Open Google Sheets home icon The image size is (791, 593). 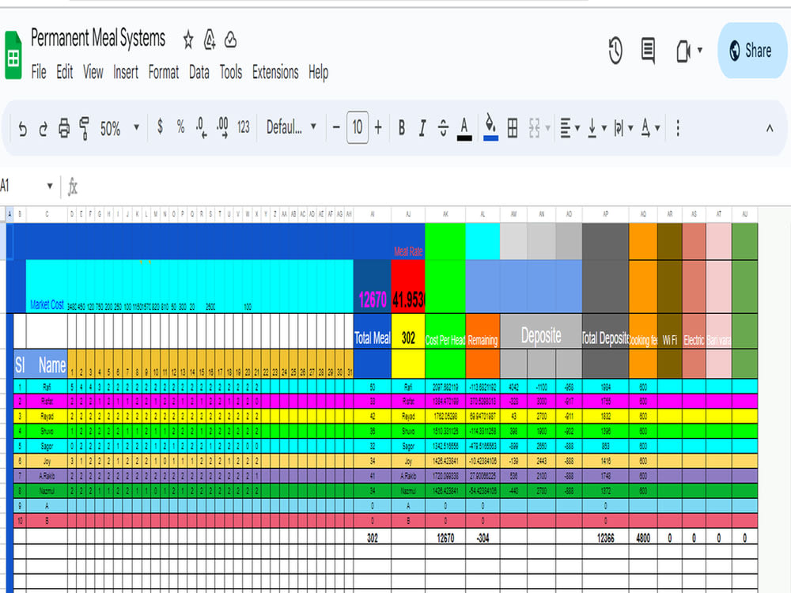[x=13, y=55]
